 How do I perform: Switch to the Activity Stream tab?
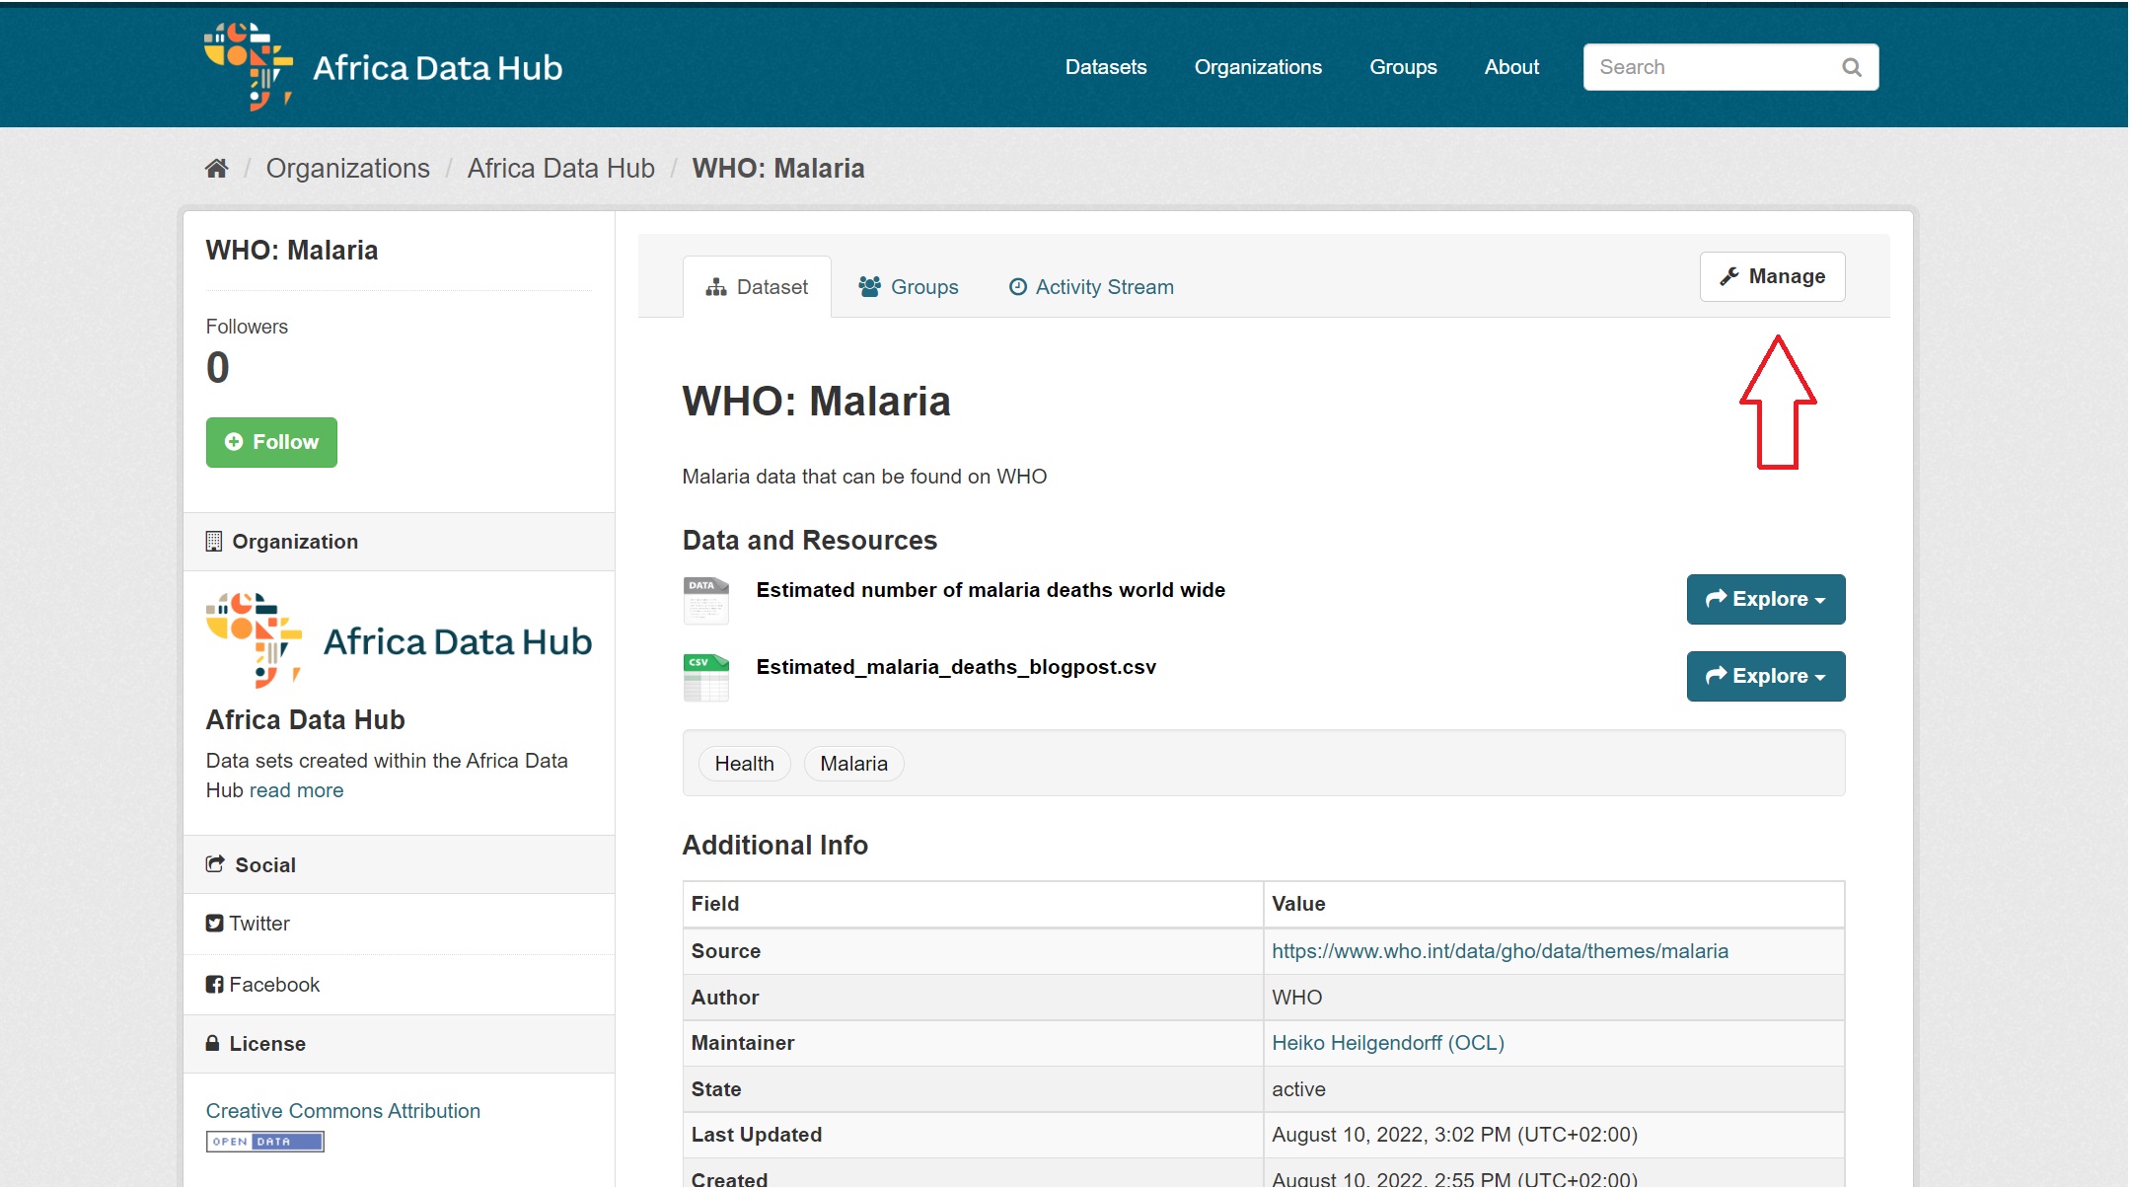(1091, 287)
